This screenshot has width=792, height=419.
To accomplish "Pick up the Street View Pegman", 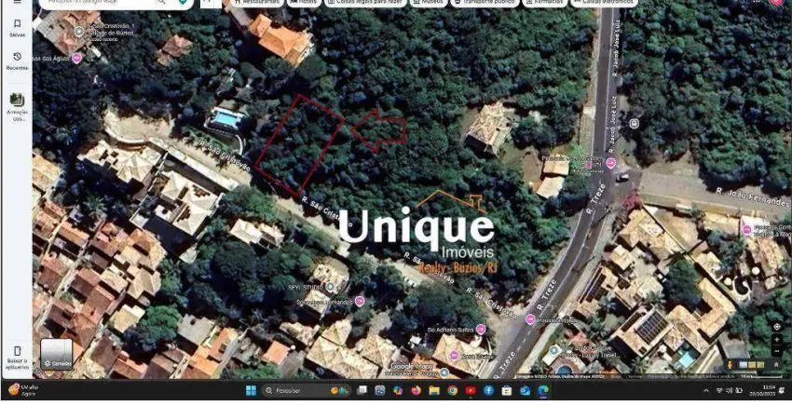I will [730, 364].
